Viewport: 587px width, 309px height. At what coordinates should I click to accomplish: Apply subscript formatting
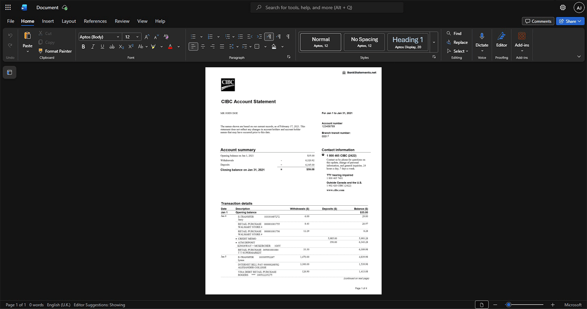coord(122,46)
